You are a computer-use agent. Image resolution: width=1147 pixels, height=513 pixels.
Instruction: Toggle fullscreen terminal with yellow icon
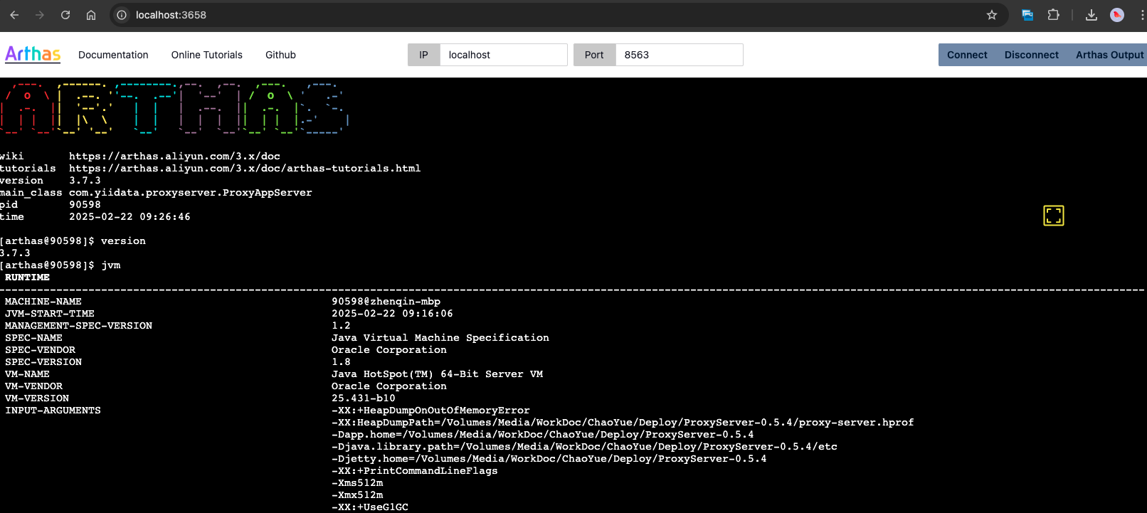pos(1054,216)
